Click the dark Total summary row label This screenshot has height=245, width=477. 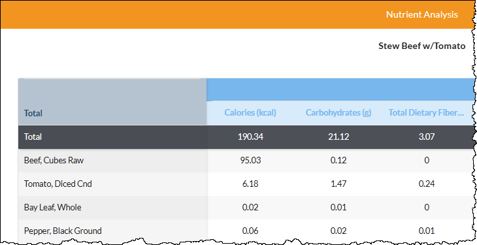[x=33, y=137]
